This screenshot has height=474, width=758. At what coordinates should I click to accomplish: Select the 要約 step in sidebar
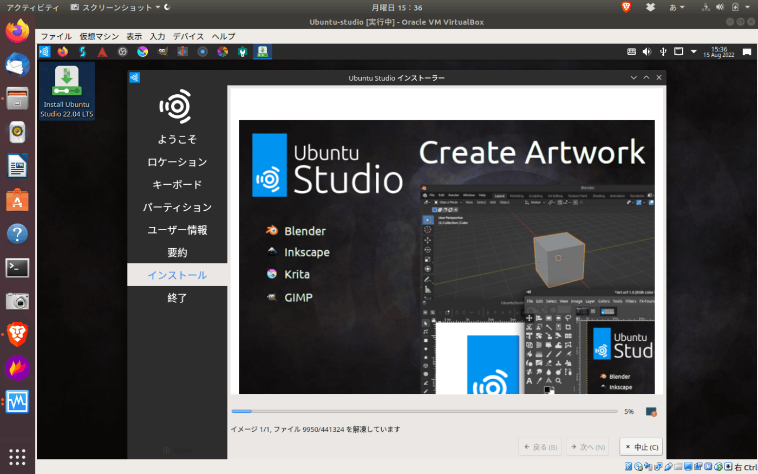click(177, 253)
